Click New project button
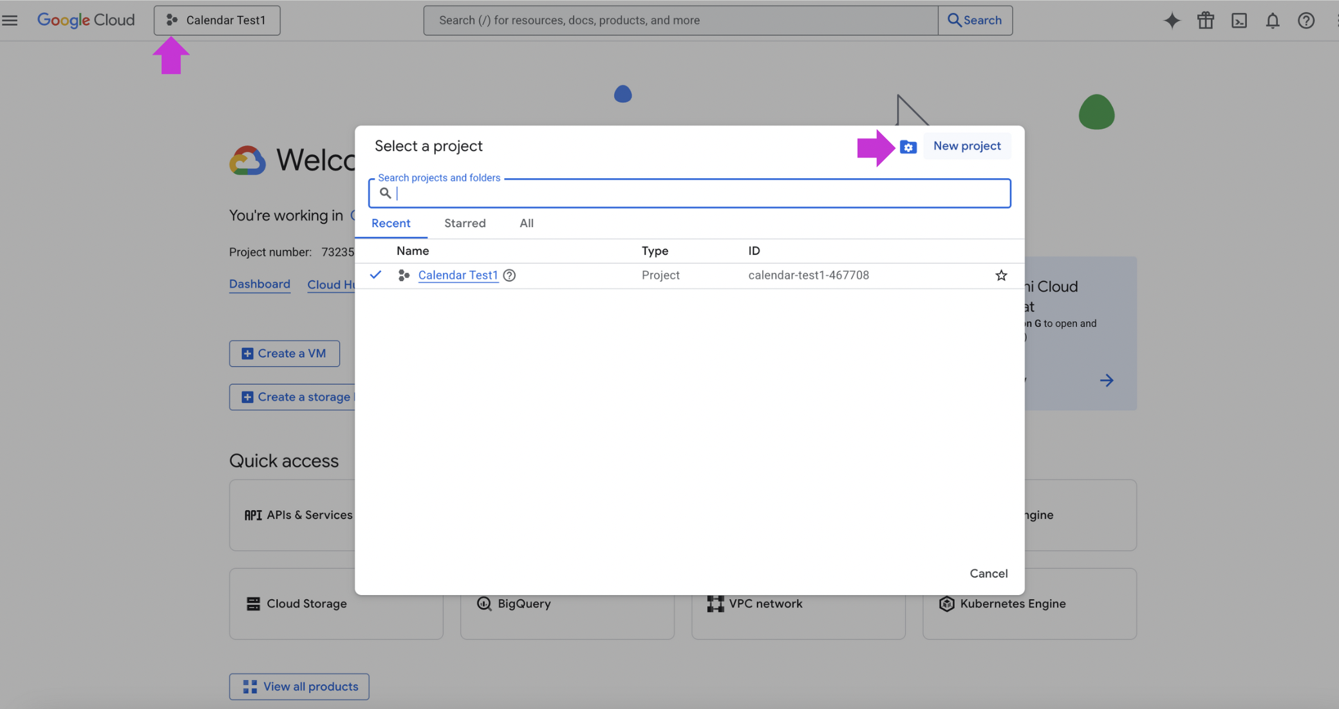The width and height of the screenshot is (1339, 709). tap(967, 146)
